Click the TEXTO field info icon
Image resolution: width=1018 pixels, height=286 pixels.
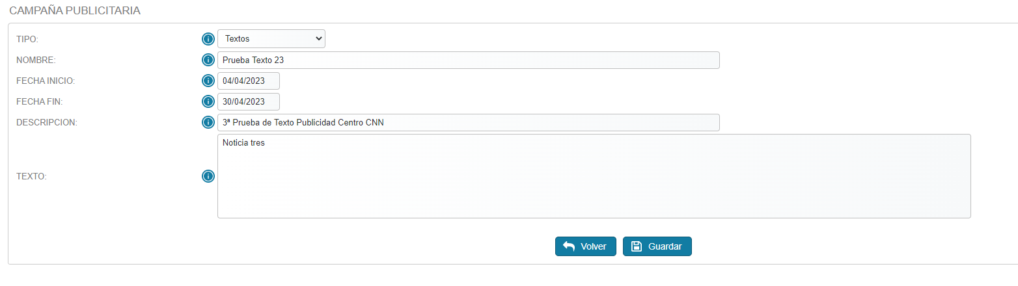click(x=208, y=176)
